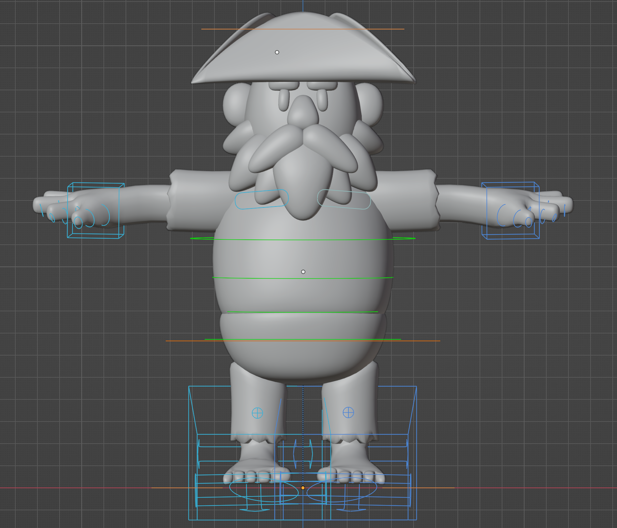Click the white origin dot on the belly

pyautogui.click(x=303, y=272)
